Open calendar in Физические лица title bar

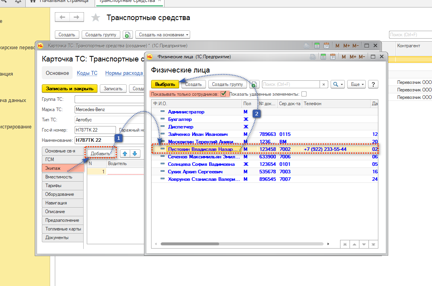(332, 57)
